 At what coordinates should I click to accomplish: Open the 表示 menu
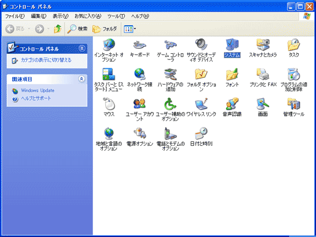pos(61,16)
